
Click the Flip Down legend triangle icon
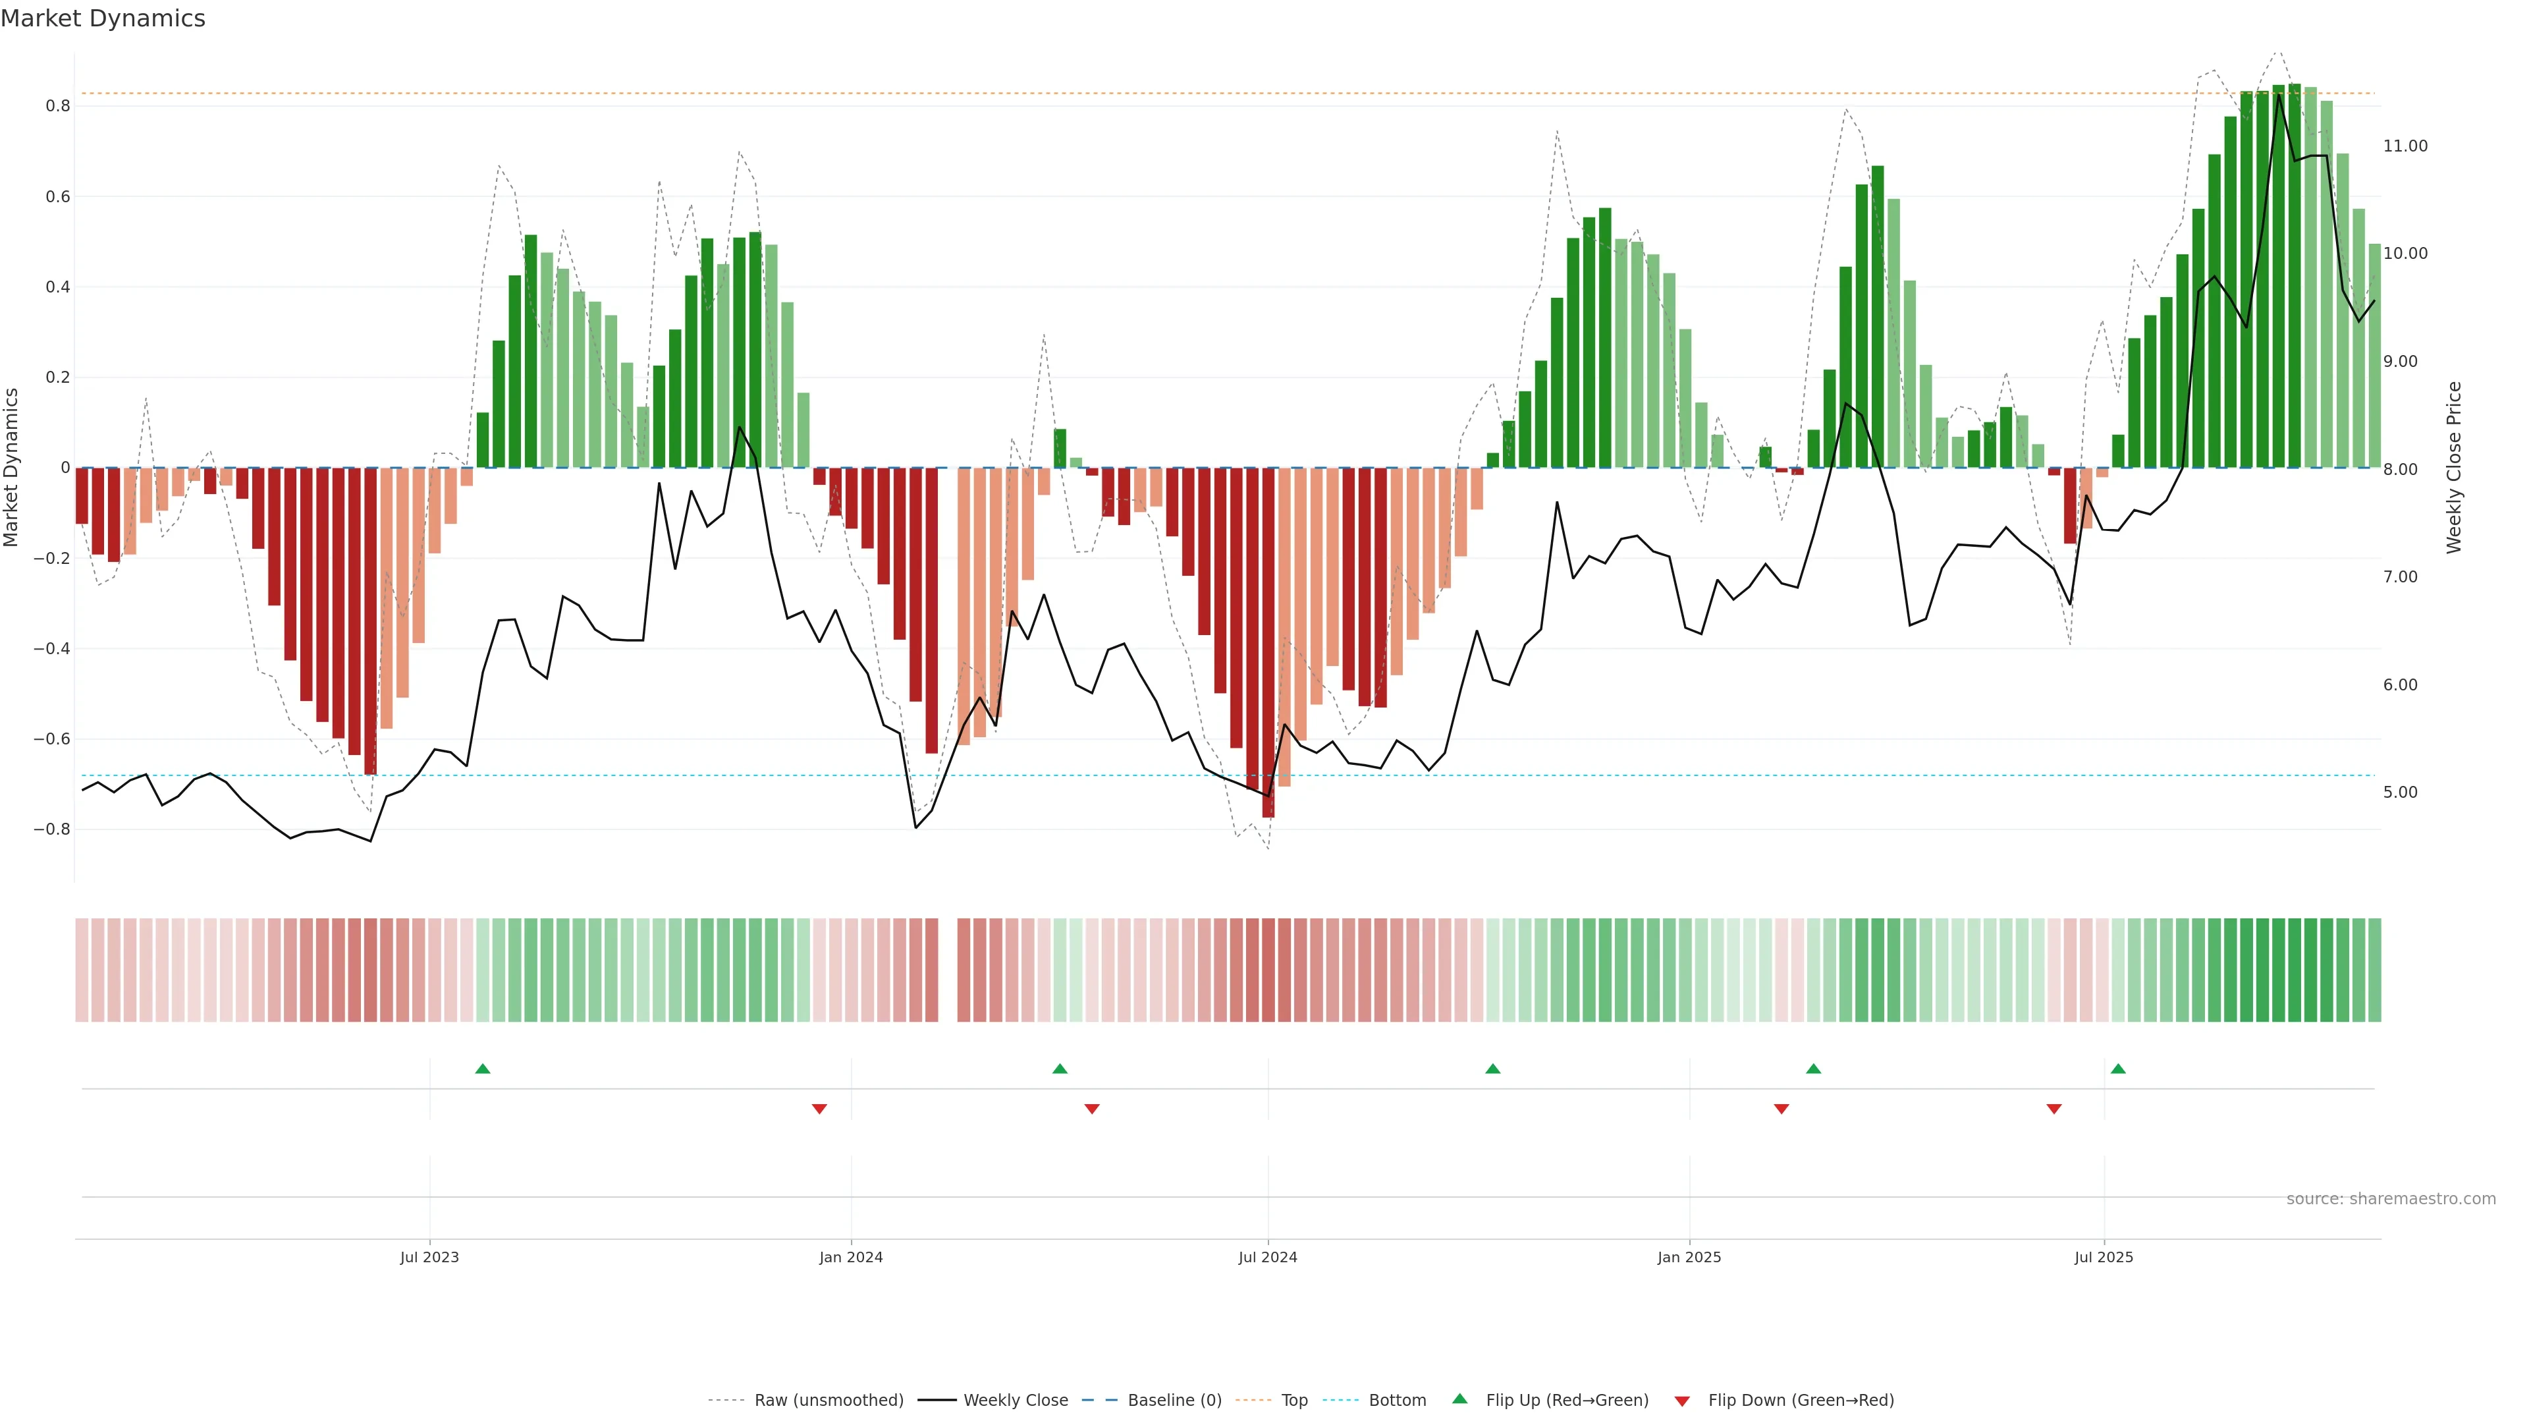point(1682,1401)
